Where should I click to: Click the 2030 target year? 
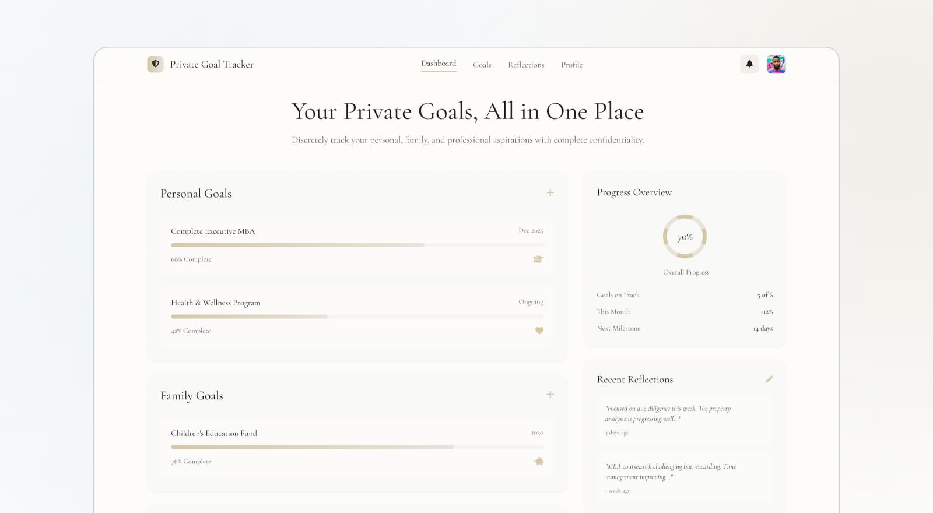point(537,433)
